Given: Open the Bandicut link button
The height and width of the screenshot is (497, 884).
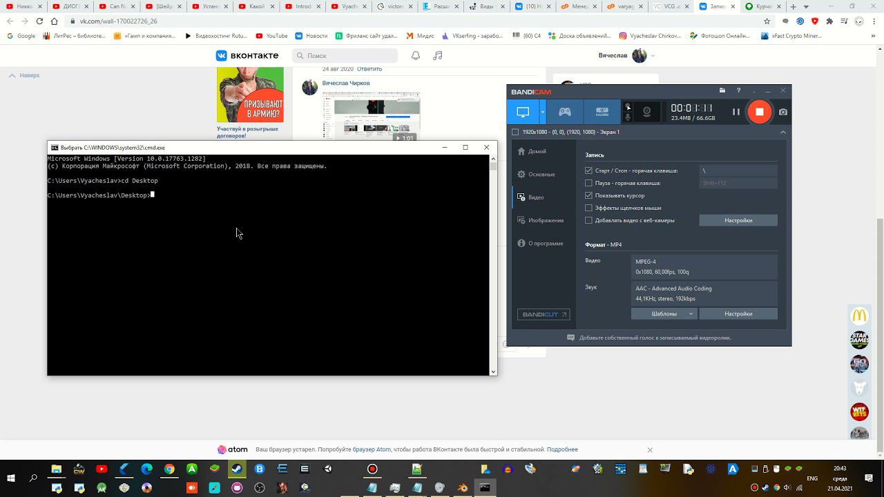Looking at the screenshot, I should (544, 314).
